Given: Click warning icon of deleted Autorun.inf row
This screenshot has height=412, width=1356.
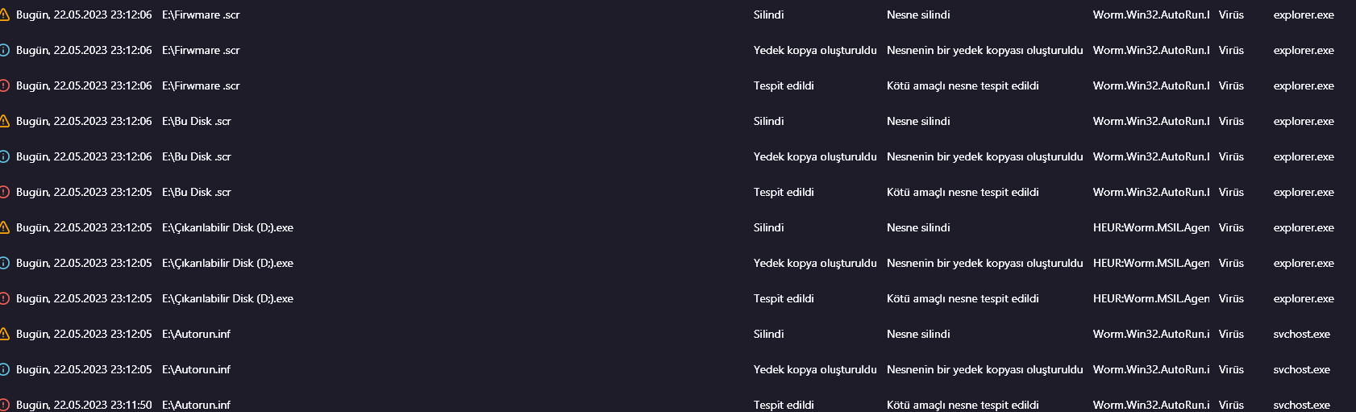Looking at the screenshot, I should 4,334.
